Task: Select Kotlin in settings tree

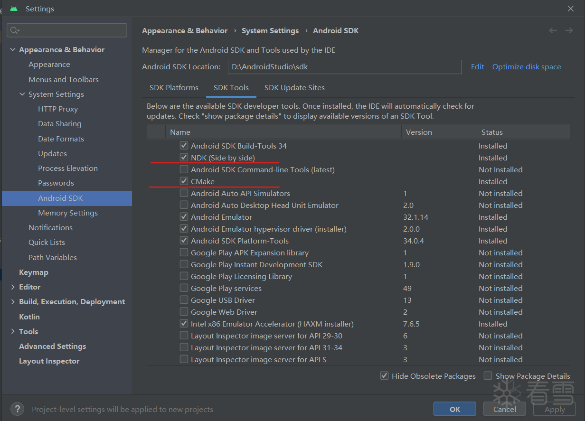Action: tap(29, 317)
